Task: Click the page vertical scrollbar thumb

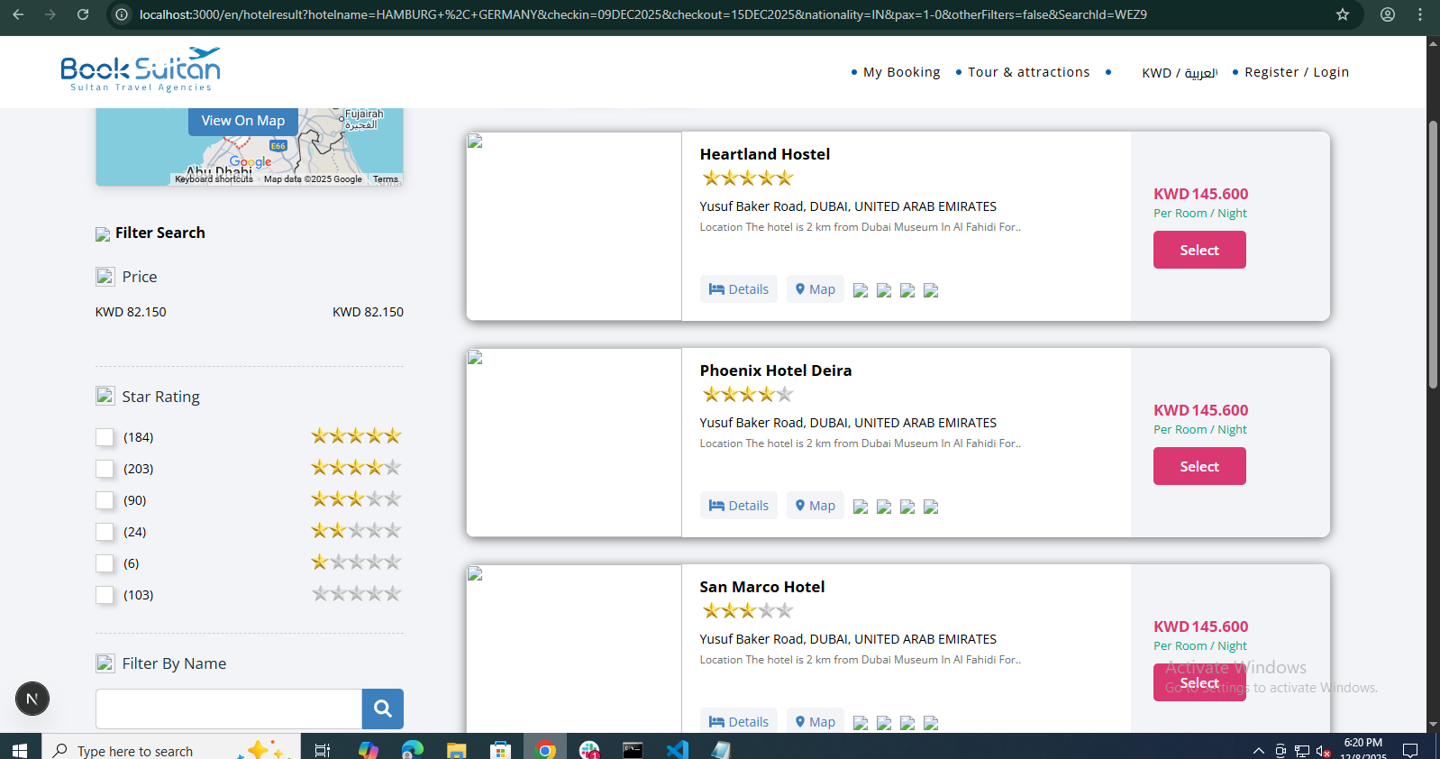Action: tap(1433, 252)
